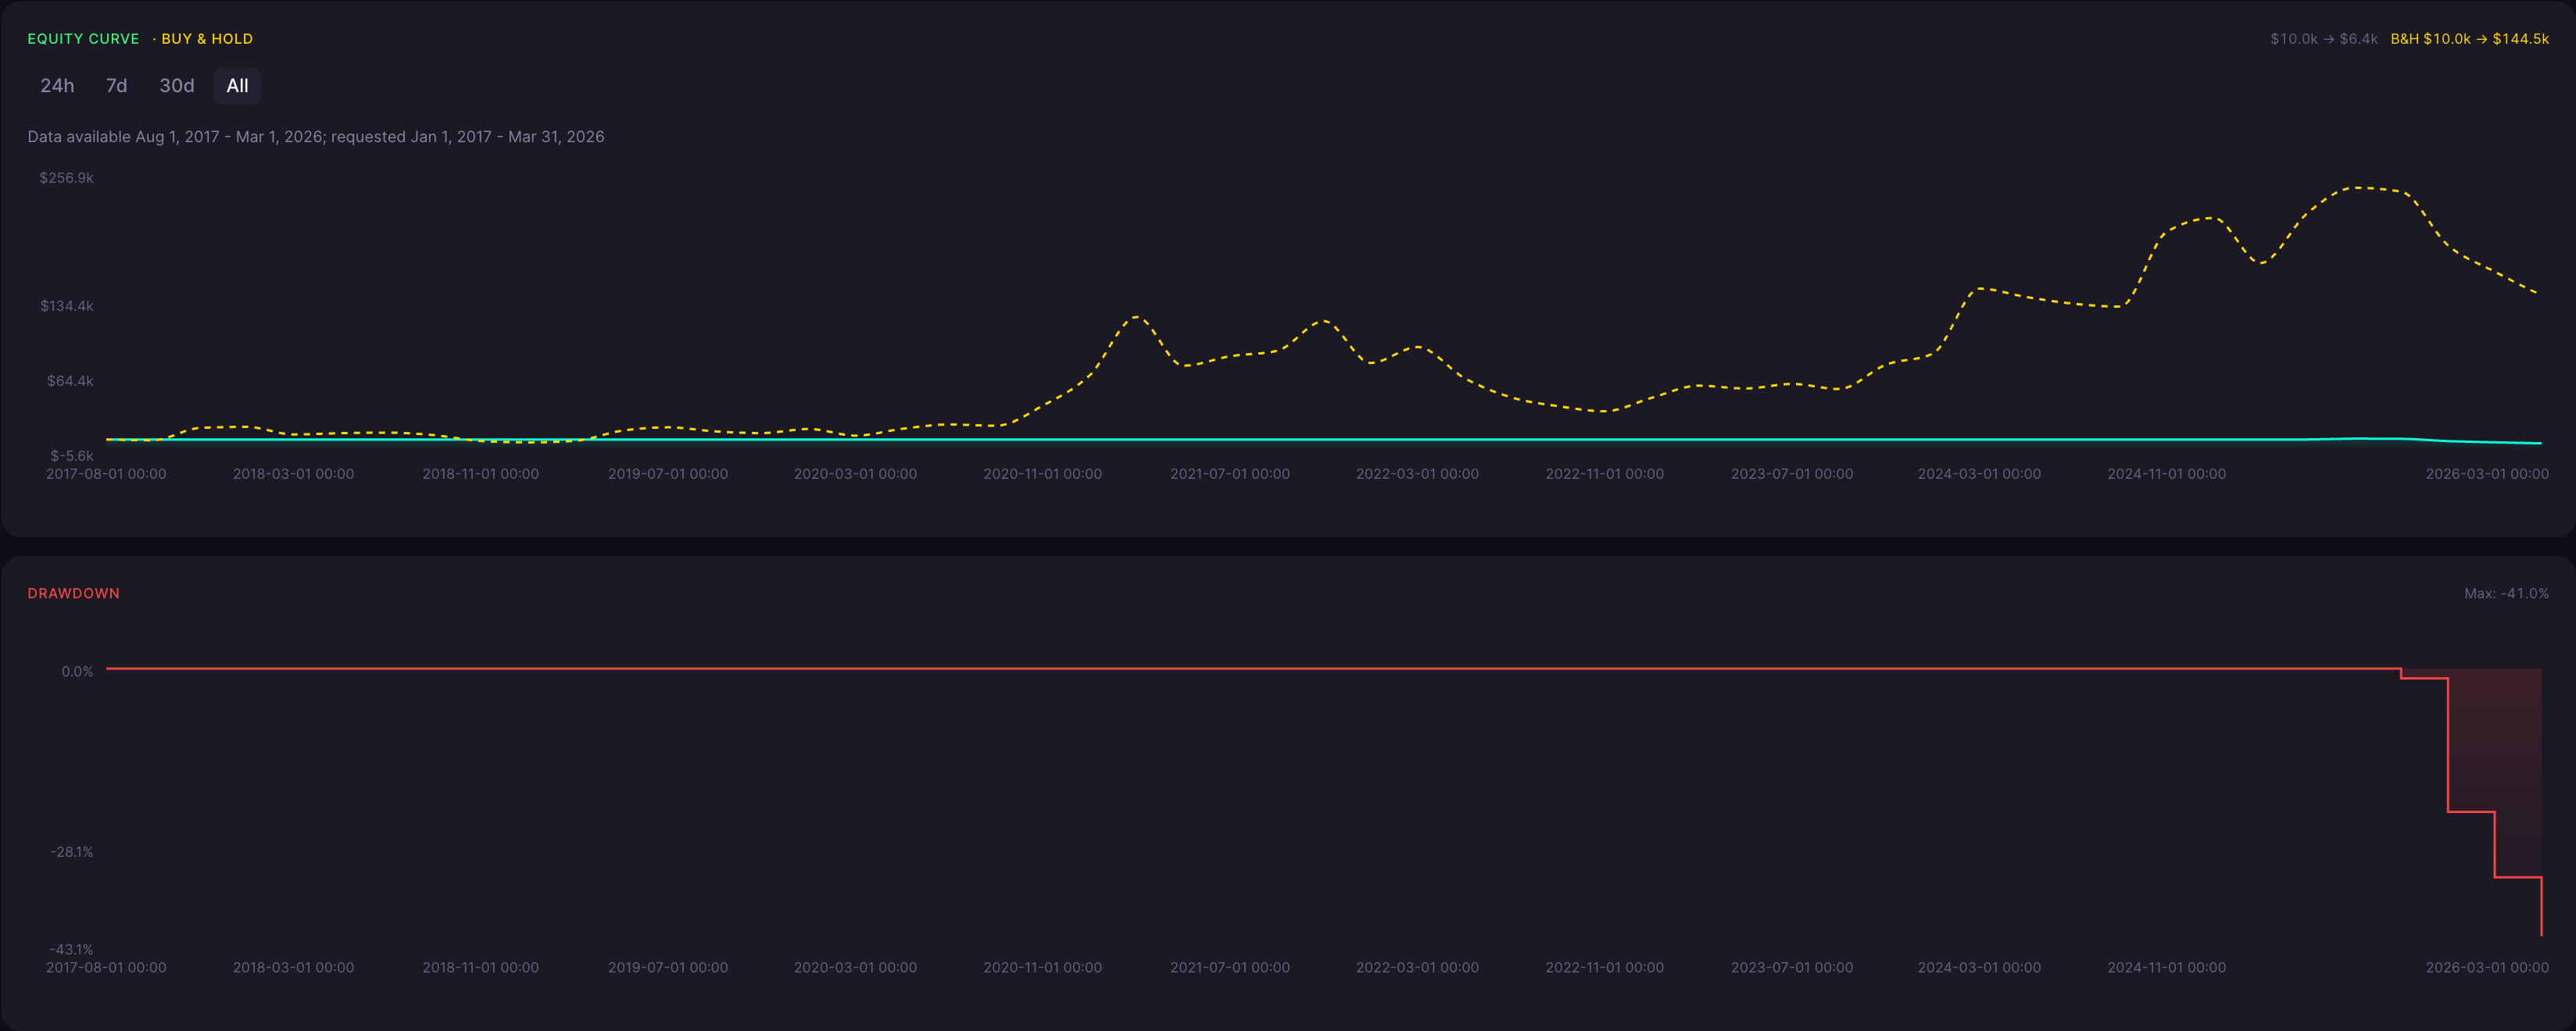
Task: Click the $256.9k equity axis label
Action: (x=66, y=178)
